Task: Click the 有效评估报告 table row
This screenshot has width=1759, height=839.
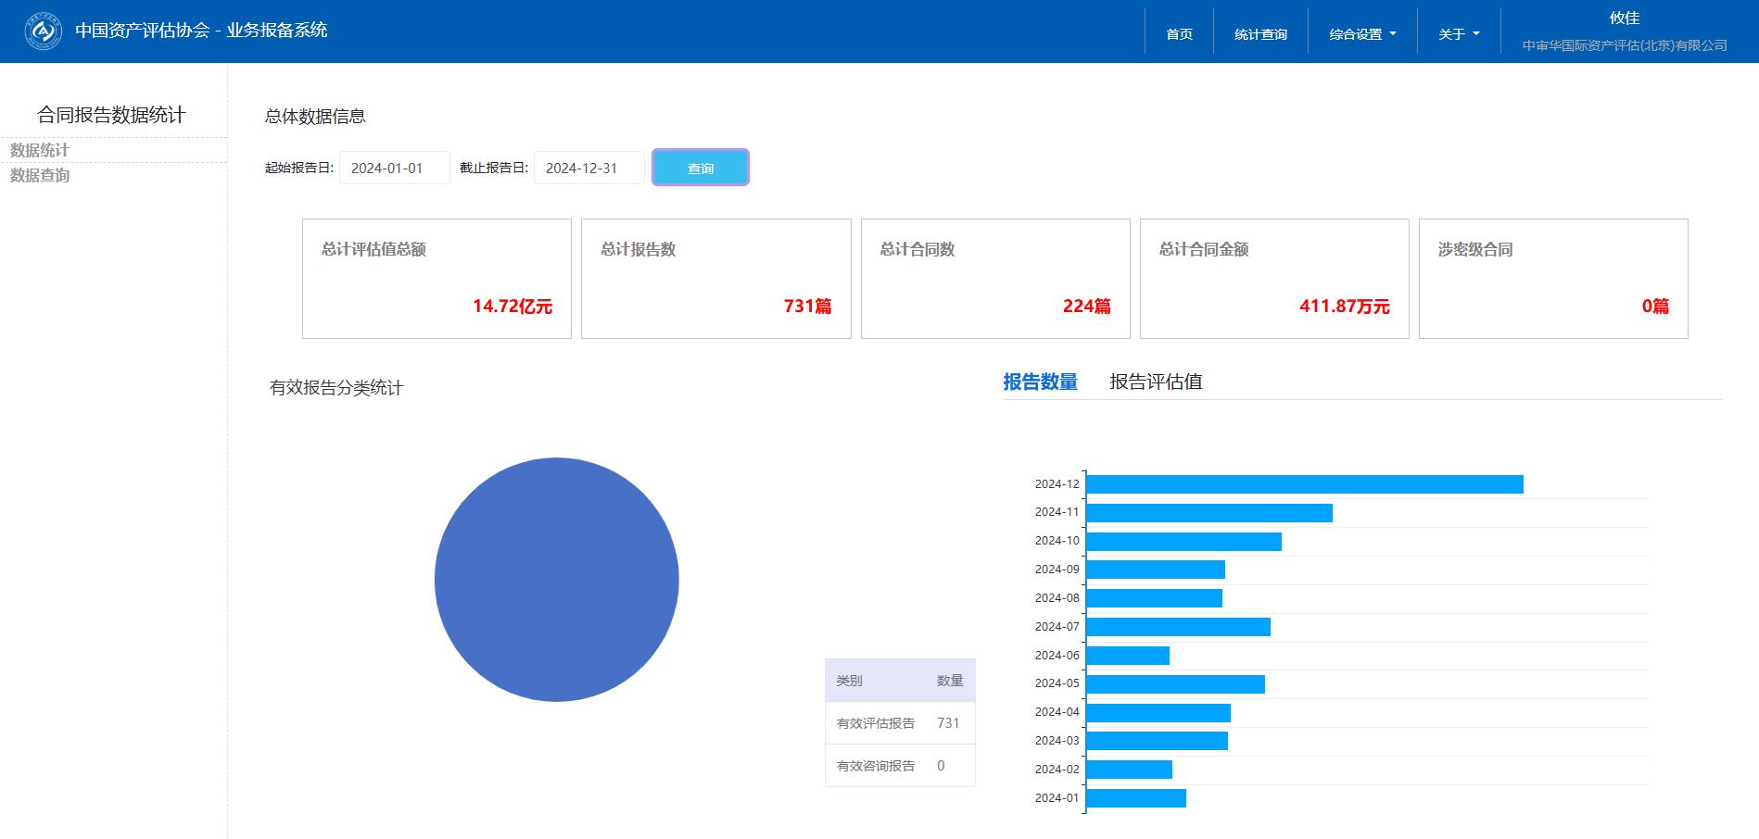Action: (x=899, y=723)
